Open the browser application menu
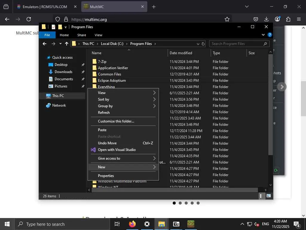Screen dimensions: 306x230 pyautogui.click(x=299, y=19)
